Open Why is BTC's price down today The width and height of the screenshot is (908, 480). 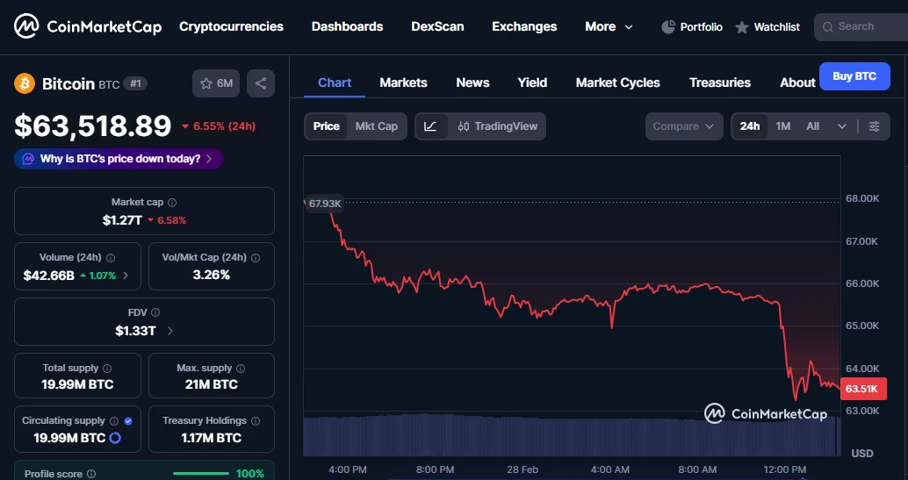click(x=119, y=159)
